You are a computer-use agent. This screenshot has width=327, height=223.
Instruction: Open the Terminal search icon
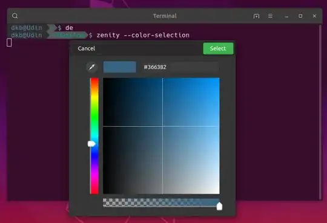[x=15, y=16]
